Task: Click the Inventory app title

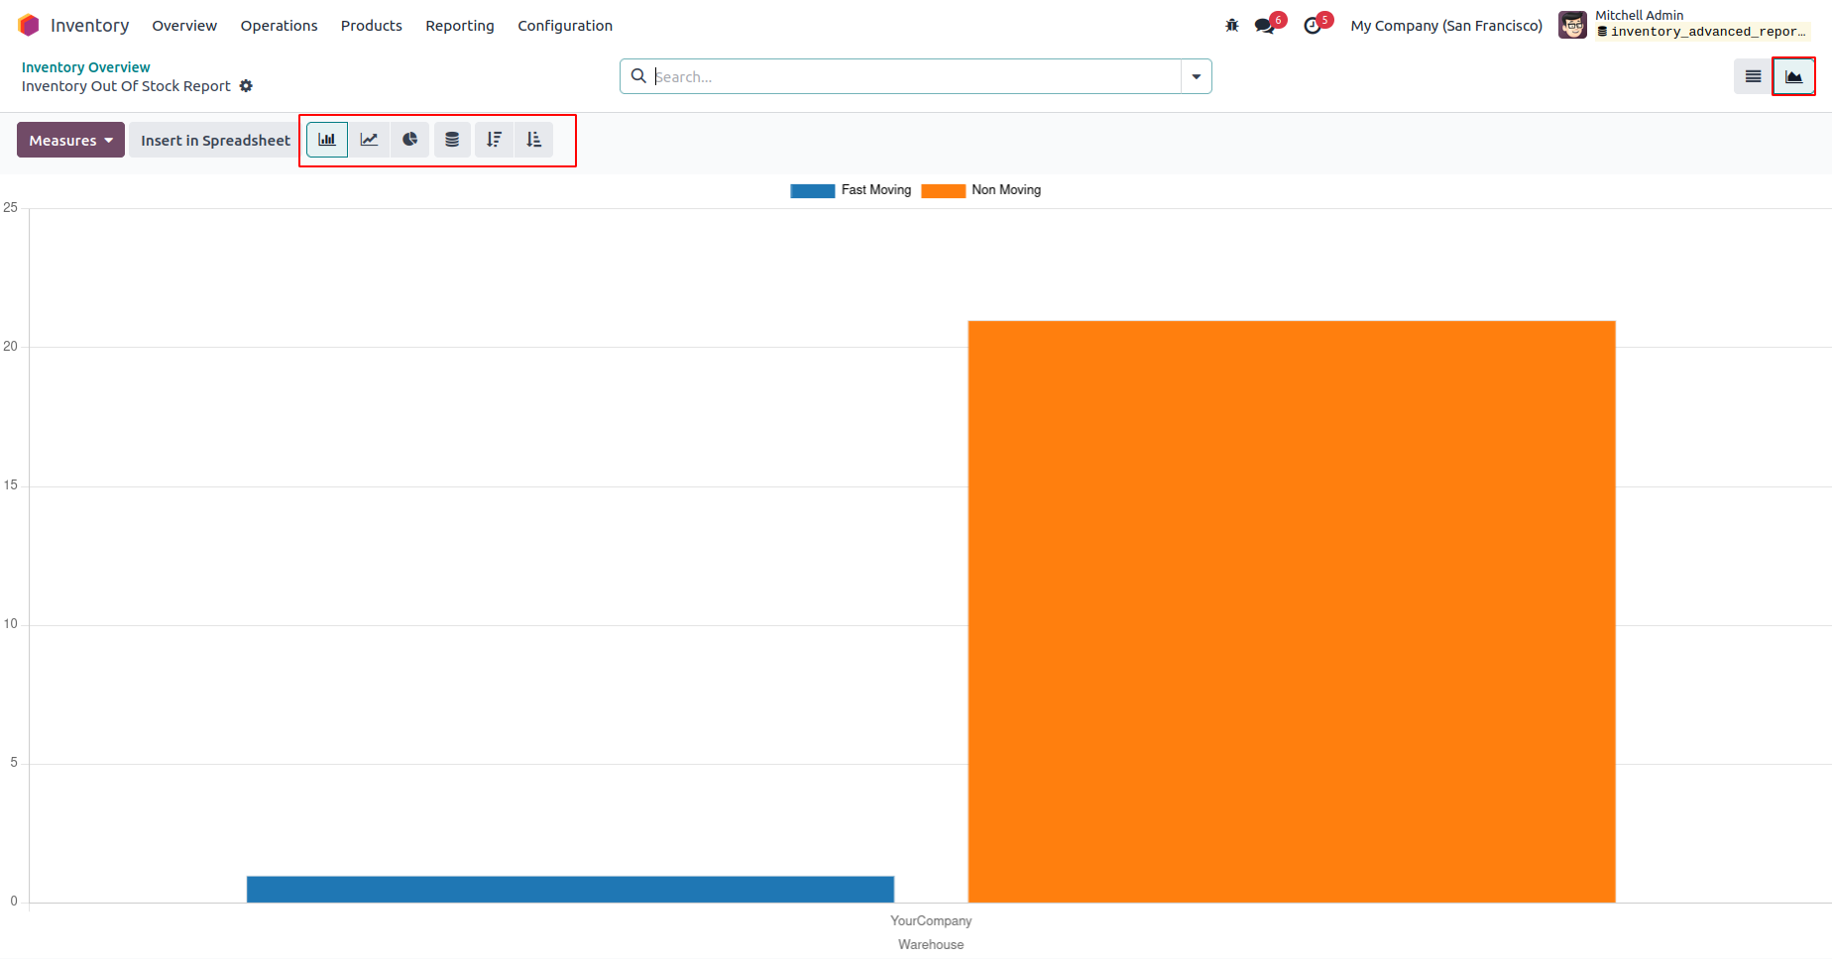Action: click(x=89, y=26)
